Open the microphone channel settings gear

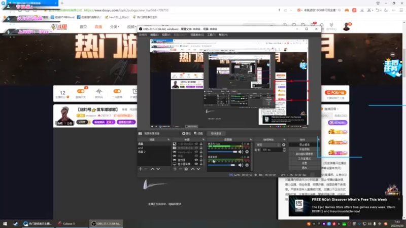[247, 151]
